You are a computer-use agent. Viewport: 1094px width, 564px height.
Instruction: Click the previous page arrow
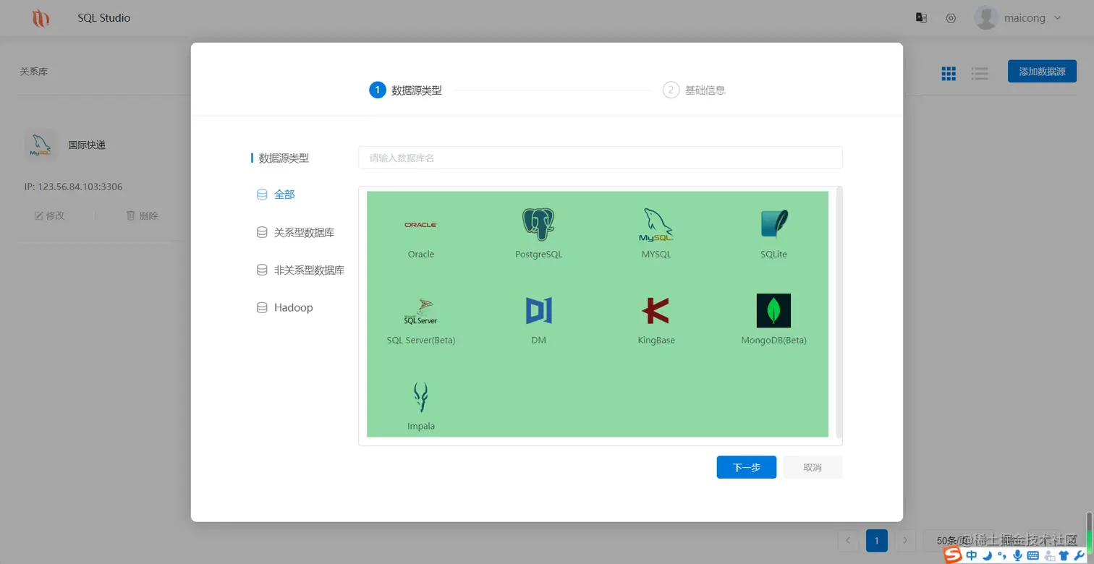(848, 541)
